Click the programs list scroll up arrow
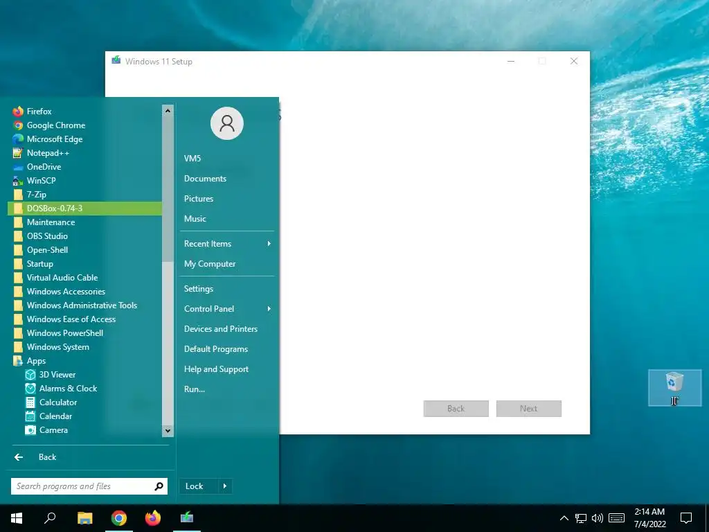The width and height of the screenshot is (709, 532). [x=168, y=110]
